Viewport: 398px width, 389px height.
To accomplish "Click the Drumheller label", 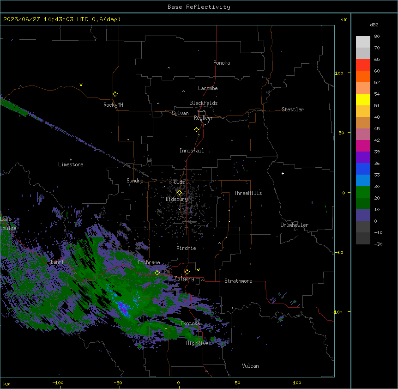I will 295,225.
